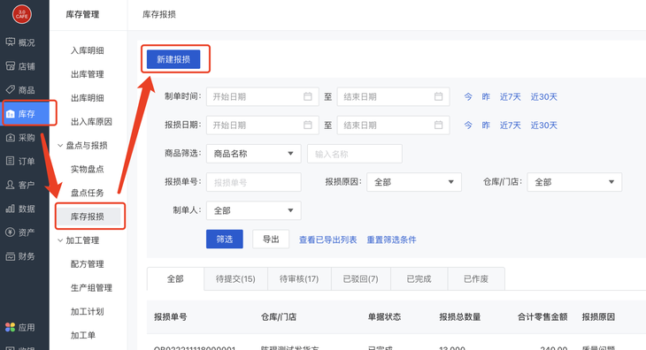Switch to the 已作废 tab

476,278
